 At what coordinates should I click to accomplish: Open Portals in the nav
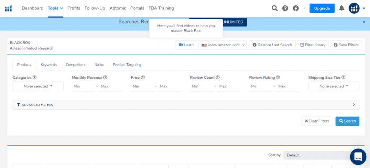click(x=137, y=8)
